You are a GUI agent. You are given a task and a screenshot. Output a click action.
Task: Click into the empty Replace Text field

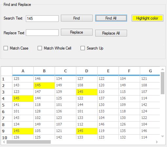tap(42, 33)
